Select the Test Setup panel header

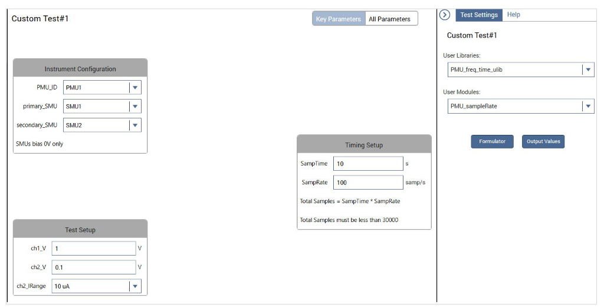(x=80, y=230)
